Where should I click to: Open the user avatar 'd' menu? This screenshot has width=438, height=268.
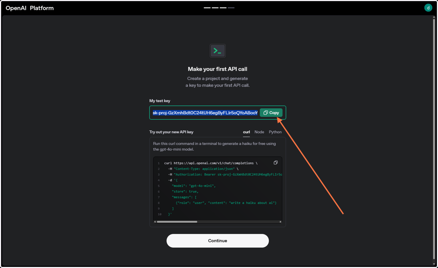pyautogui.click(x=428, y=8)
